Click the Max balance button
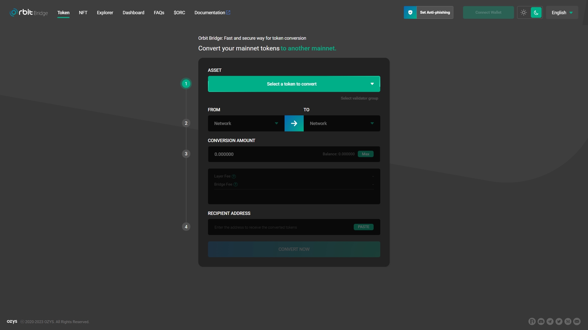Viewport: 588px width, 330px height. tap(366, 154)
